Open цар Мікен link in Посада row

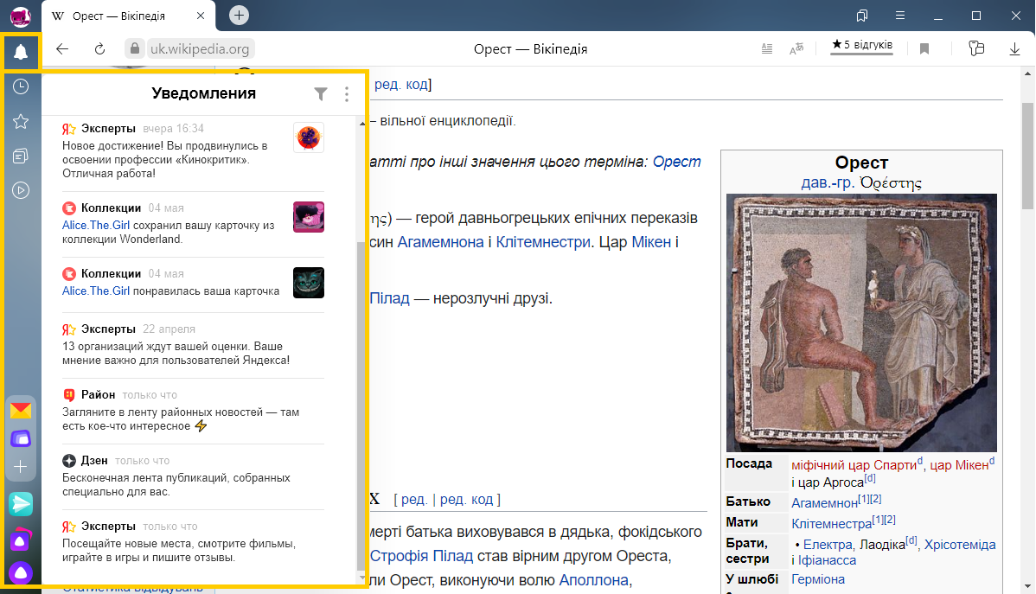click(x=959, y=465)
